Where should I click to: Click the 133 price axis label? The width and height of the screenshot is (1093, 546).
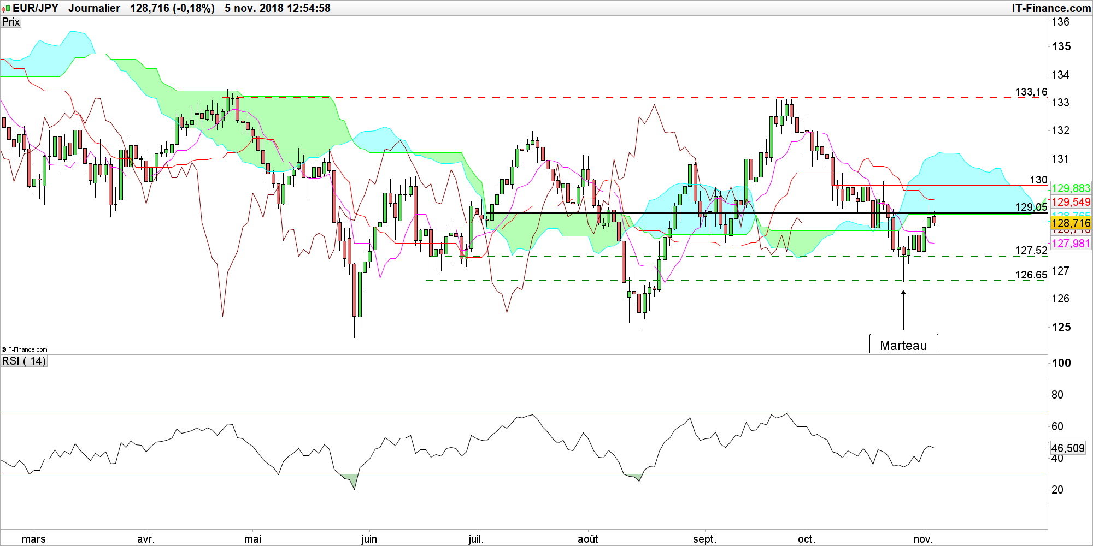1060,103
